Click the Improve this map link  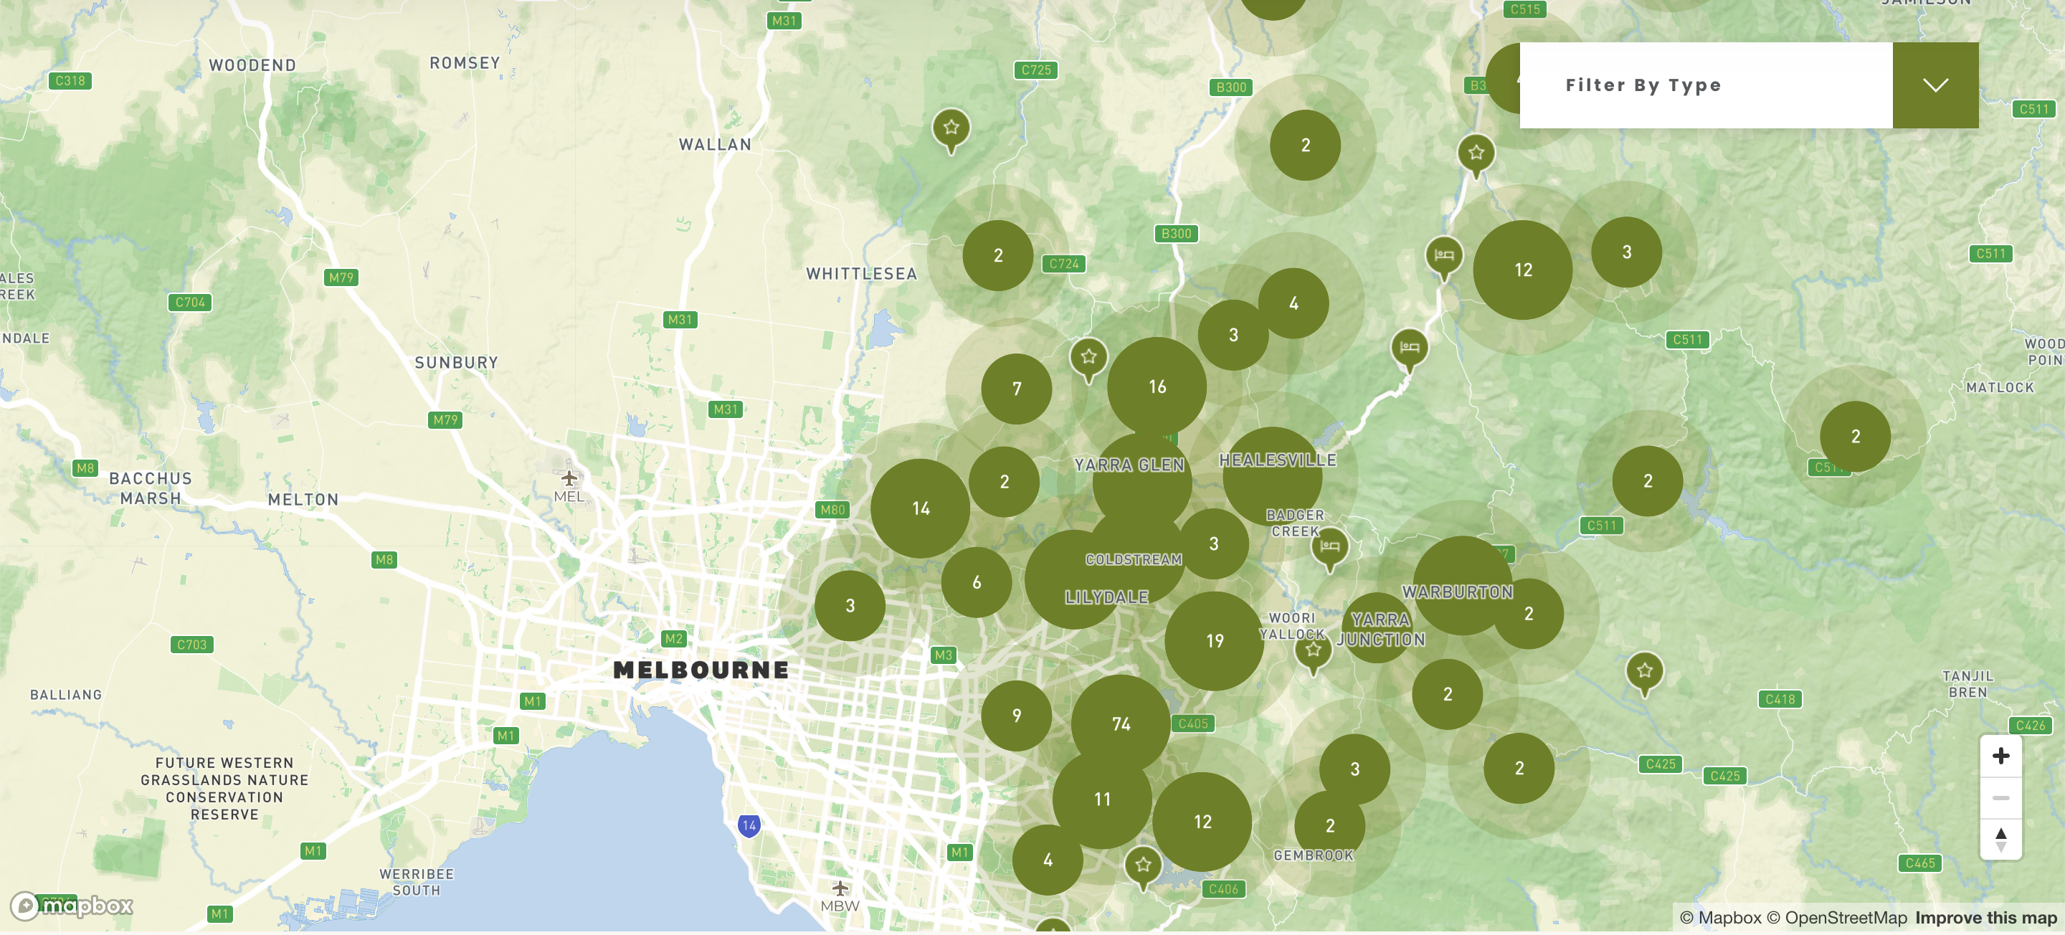1985,919
